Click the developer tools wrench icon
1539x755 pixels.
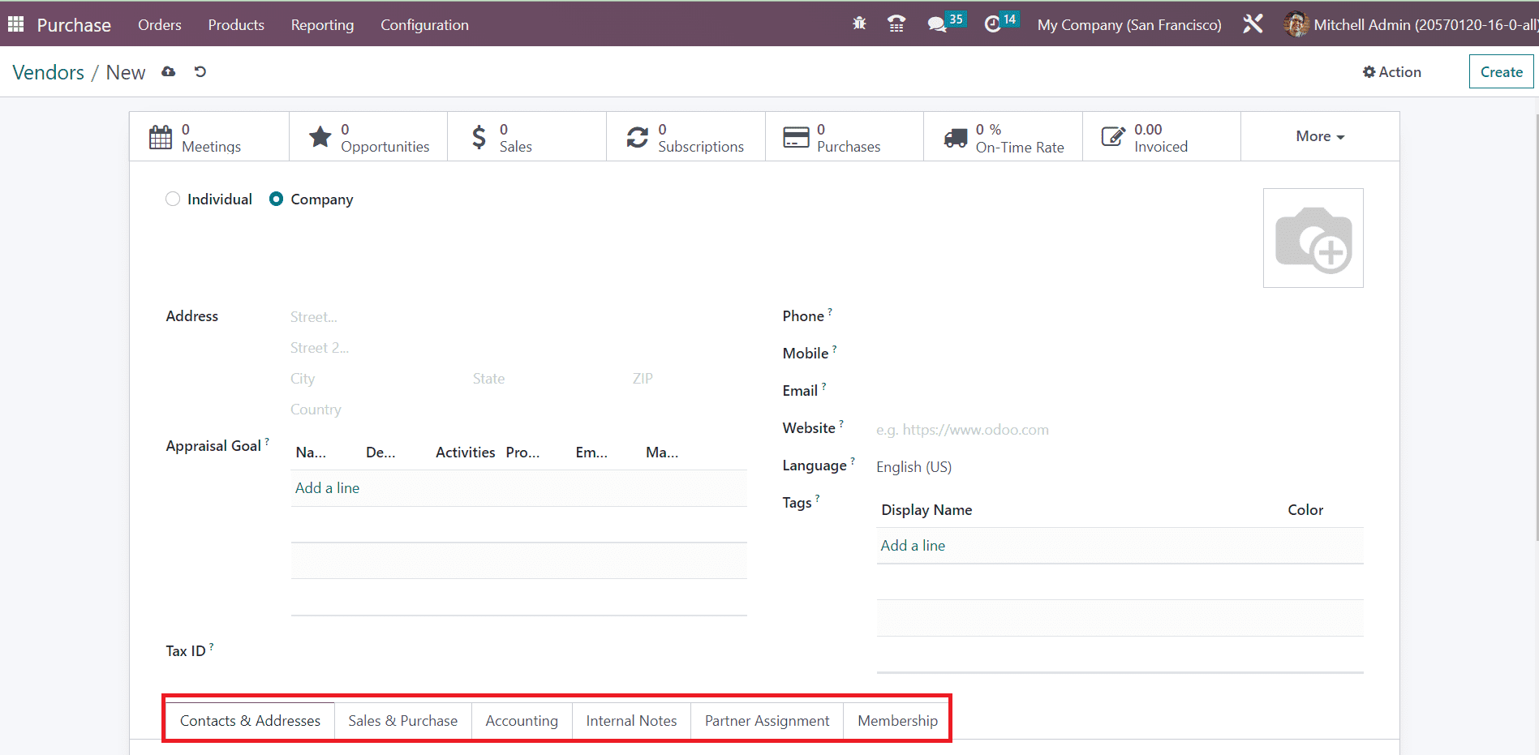(1253, 24)
